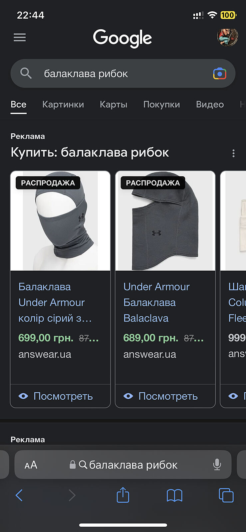Tap the second balaclava product image
This screenshot has height=532, width=246.
165,221
